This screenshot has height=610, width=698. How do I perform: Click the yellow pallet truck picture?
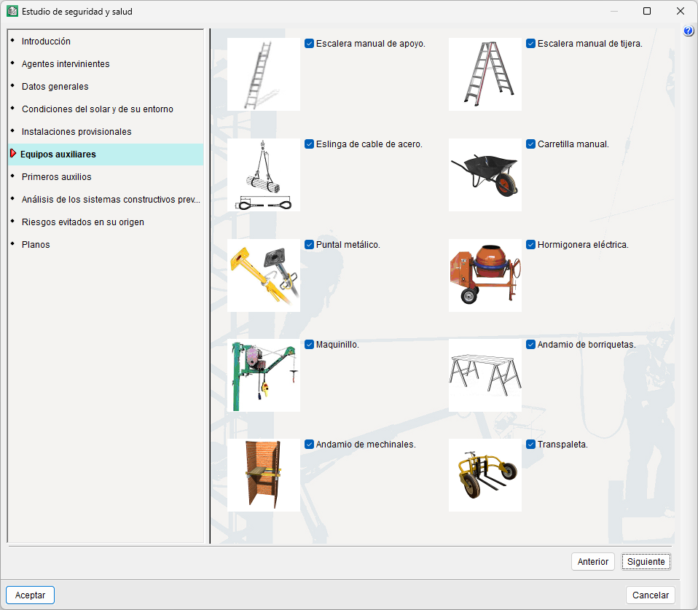click(x=485, y=474)
